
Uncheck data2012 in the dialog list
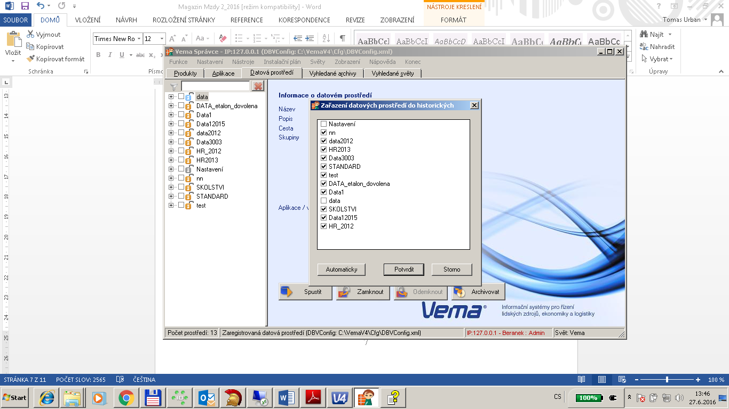(x=323, y=141)
